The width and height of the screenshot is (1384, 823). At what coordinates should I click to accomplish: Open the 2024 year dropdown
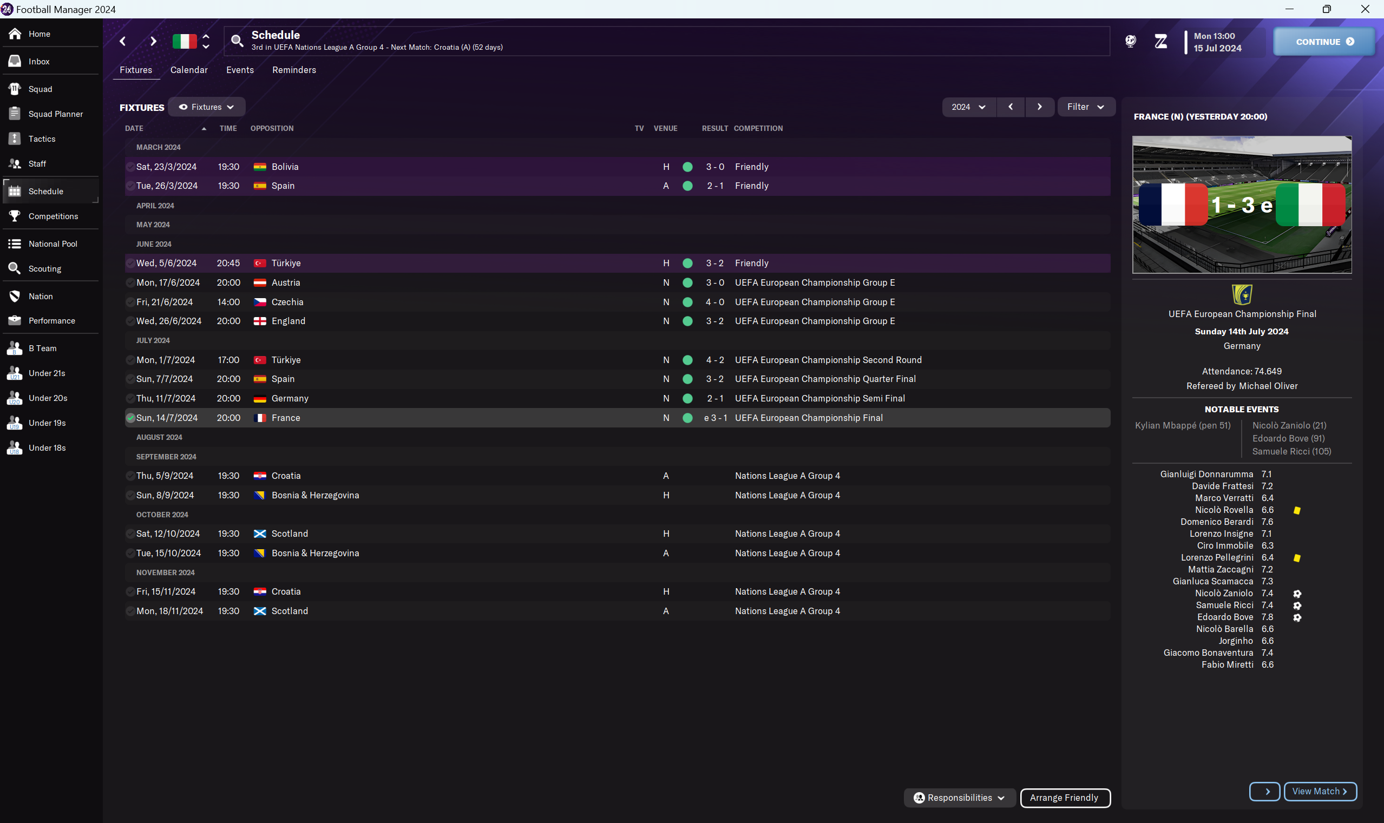(x=968, y=107)
